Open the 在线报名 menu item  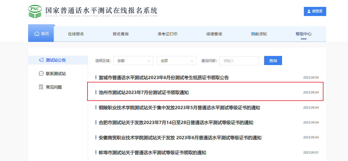[x=76, y=34]
